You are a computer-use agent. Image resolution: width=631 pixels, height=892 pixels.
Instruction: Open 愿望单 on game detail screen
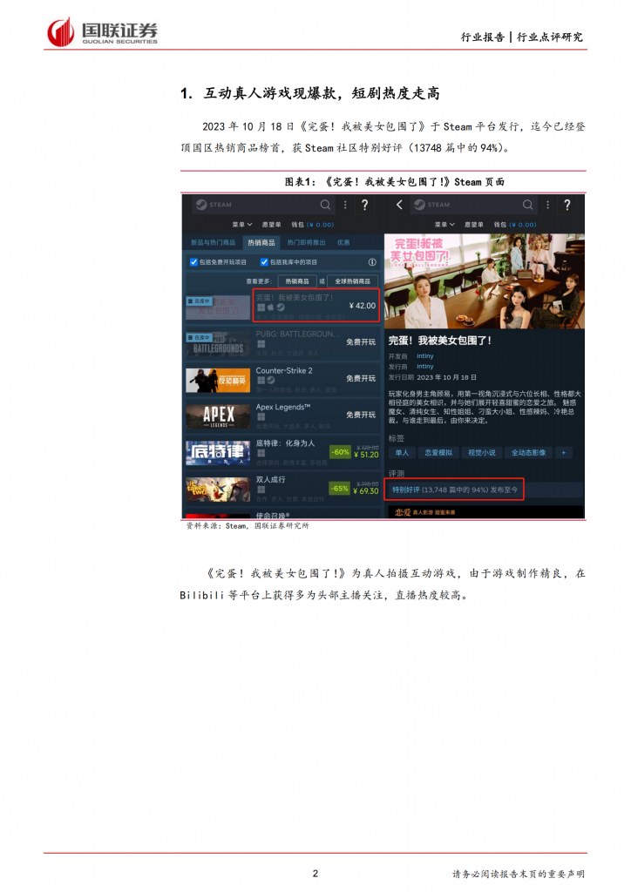474,225
